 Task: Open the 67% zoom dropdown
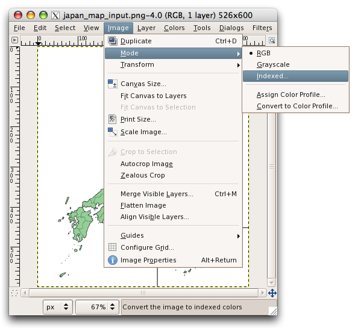(x=97, y=307)
